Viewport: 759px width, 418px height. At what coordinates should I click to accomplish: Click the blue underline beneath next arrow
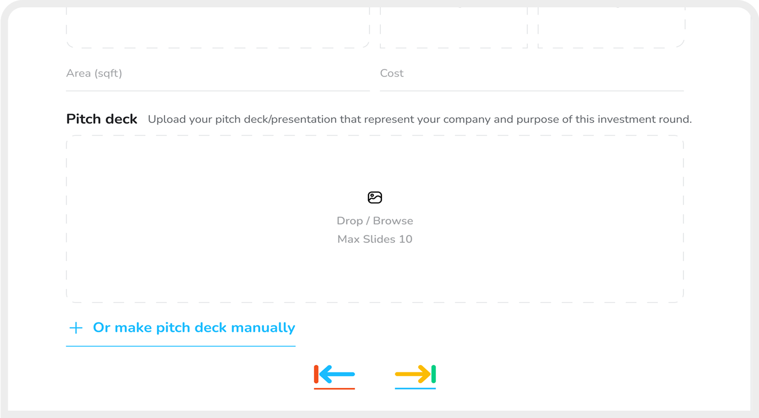[415, 389]
